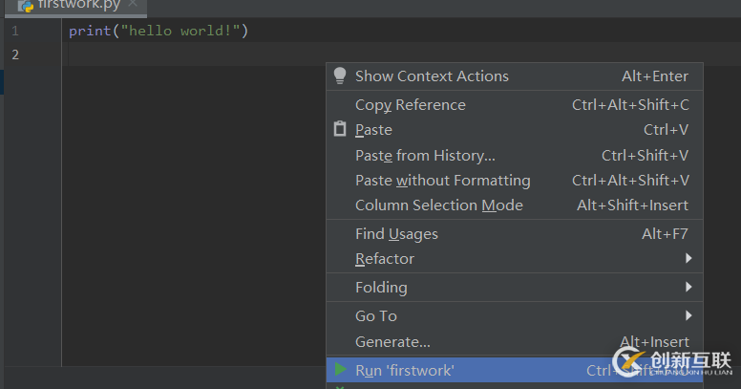Toggle Column Selection Mode

[439, 205]
